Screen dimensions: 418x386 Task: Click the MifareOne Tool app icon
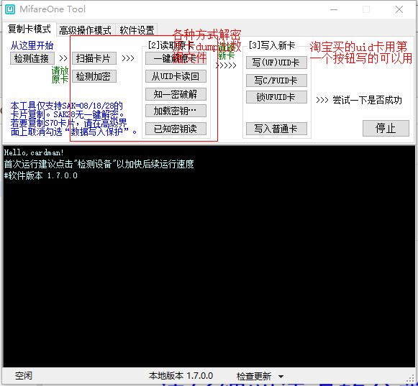[10, 9]
